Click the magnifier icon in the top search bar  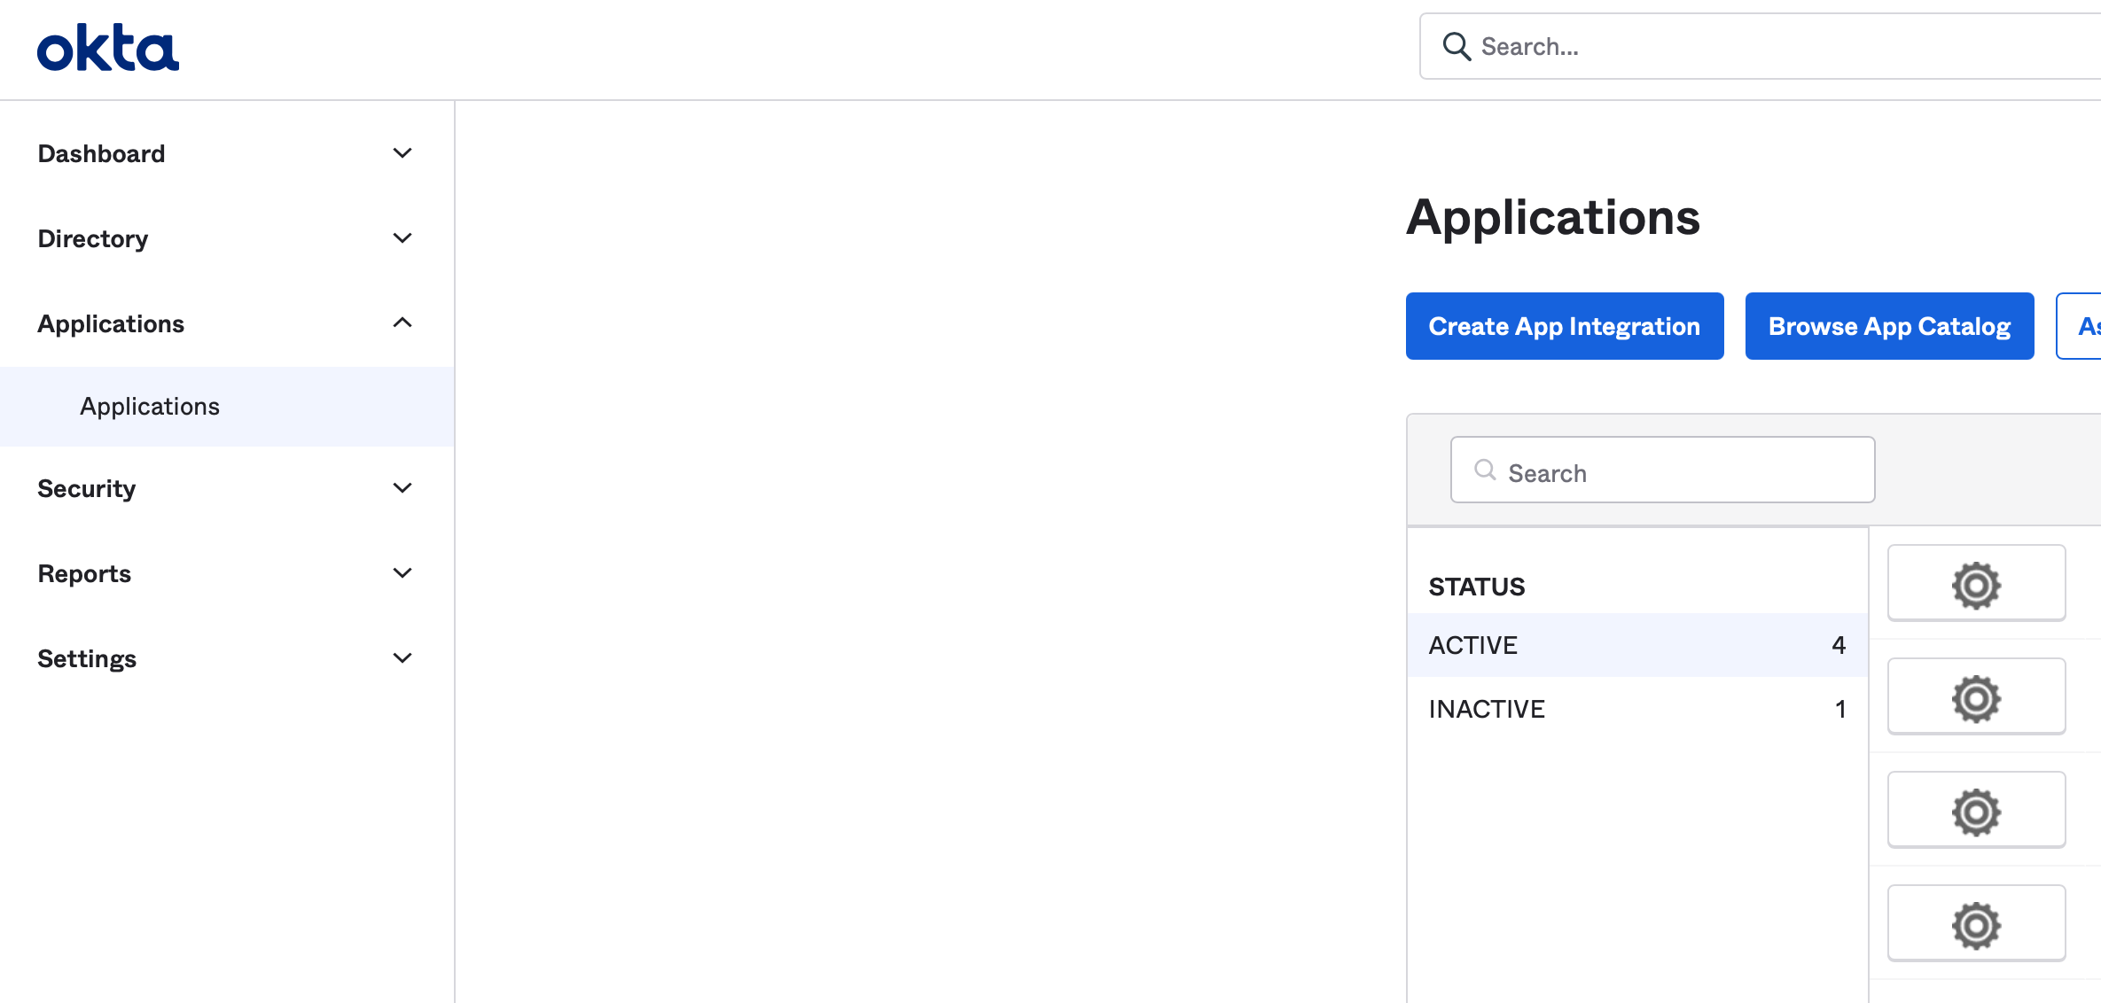[1457, 46]
